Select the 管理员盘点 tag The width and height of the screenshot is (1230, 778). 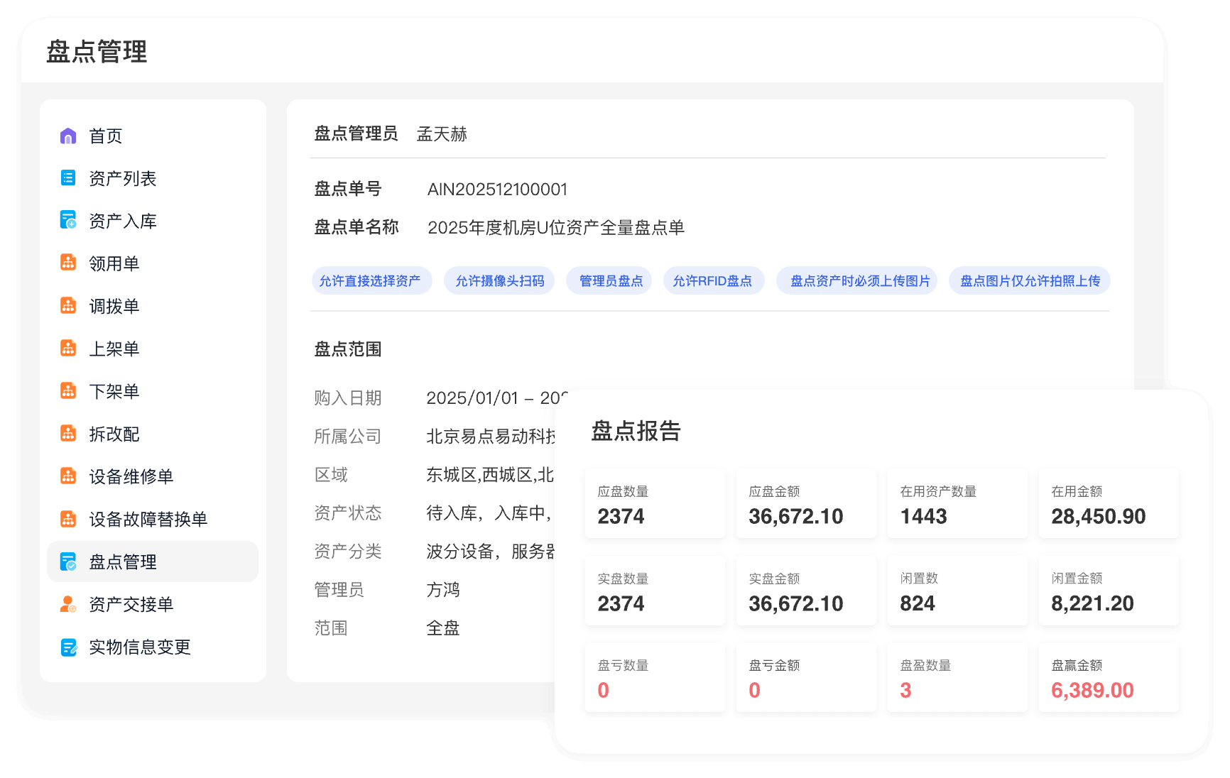pos(610,281)
